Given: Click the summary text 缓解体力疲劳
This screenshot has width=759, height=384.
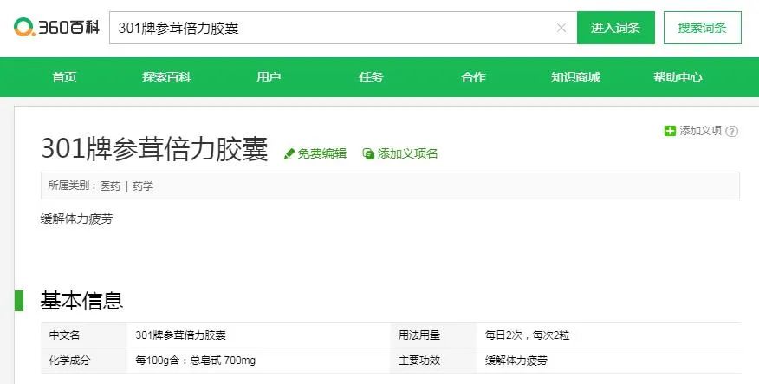Looking at the screenshot, I should tap(76, 219).
